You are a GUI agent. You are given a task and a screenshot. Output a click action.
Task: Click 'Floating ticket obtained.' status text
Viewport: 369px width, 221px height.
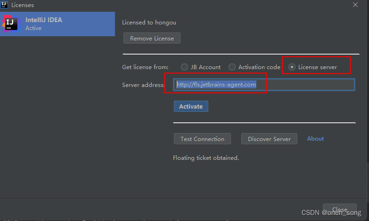(x=206, y=158)
